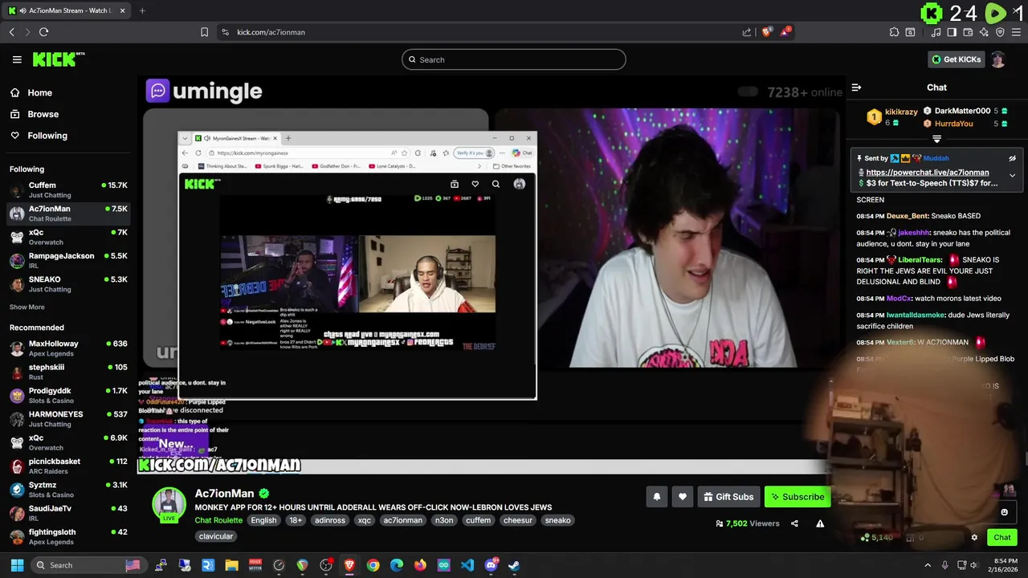This screenshot has height=578, width=1028.
Task: Click the green Subscribe button
Action: 797,497
